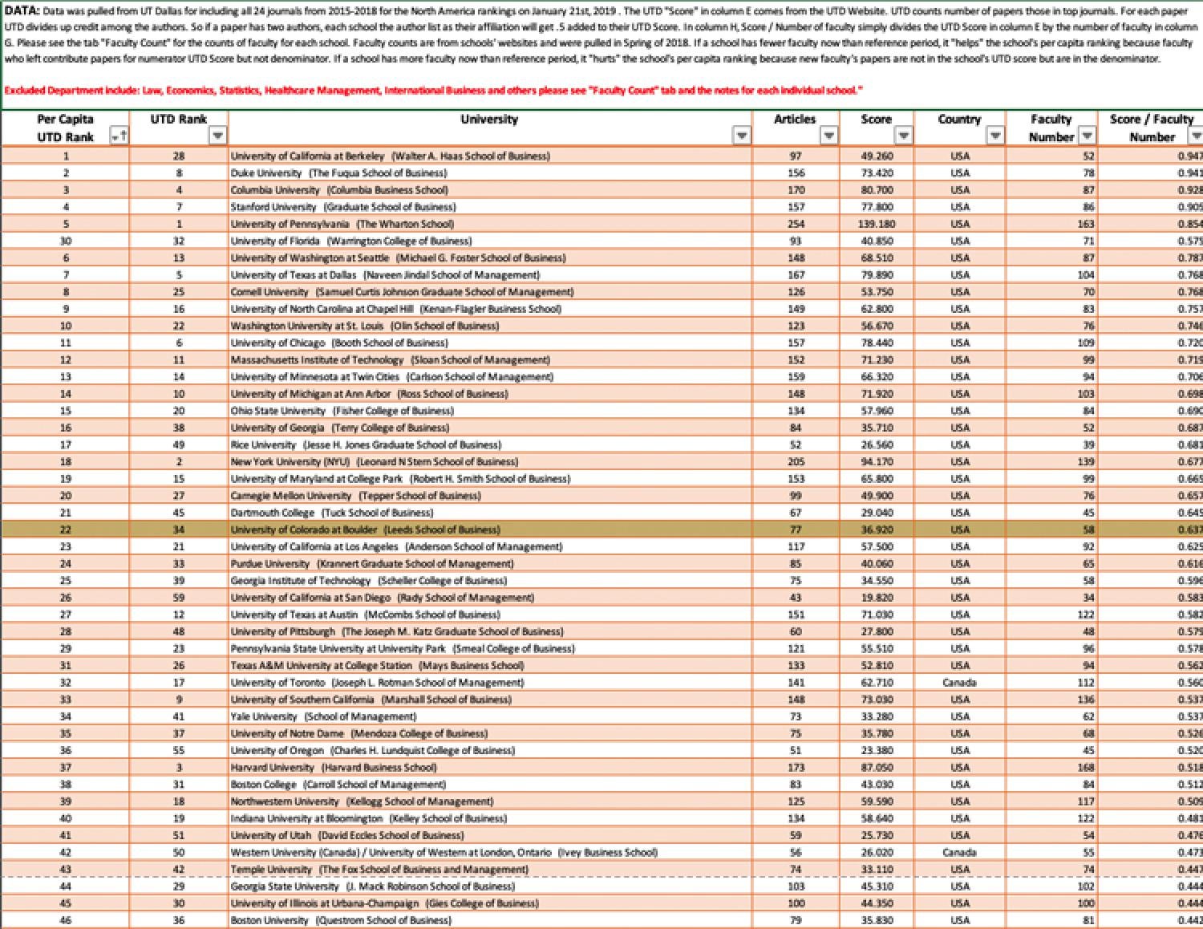Open the Articles column filter dropdown

click(x=828, y=136)
